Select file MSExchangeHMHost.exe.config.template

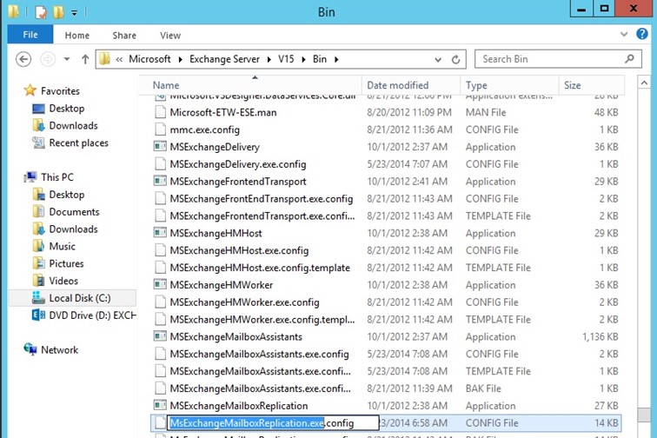(260, 268)
